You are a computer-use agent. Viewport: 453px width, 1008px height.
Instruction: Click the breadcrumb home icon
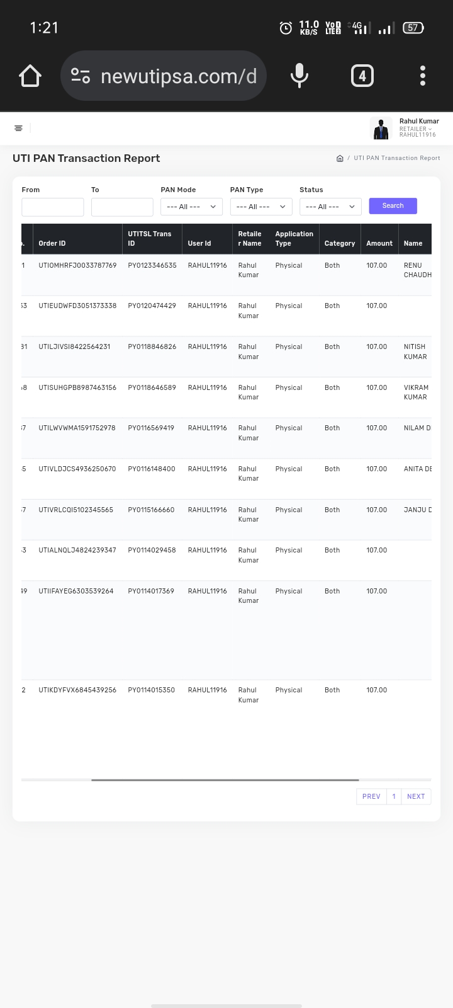tap(340, 158)
